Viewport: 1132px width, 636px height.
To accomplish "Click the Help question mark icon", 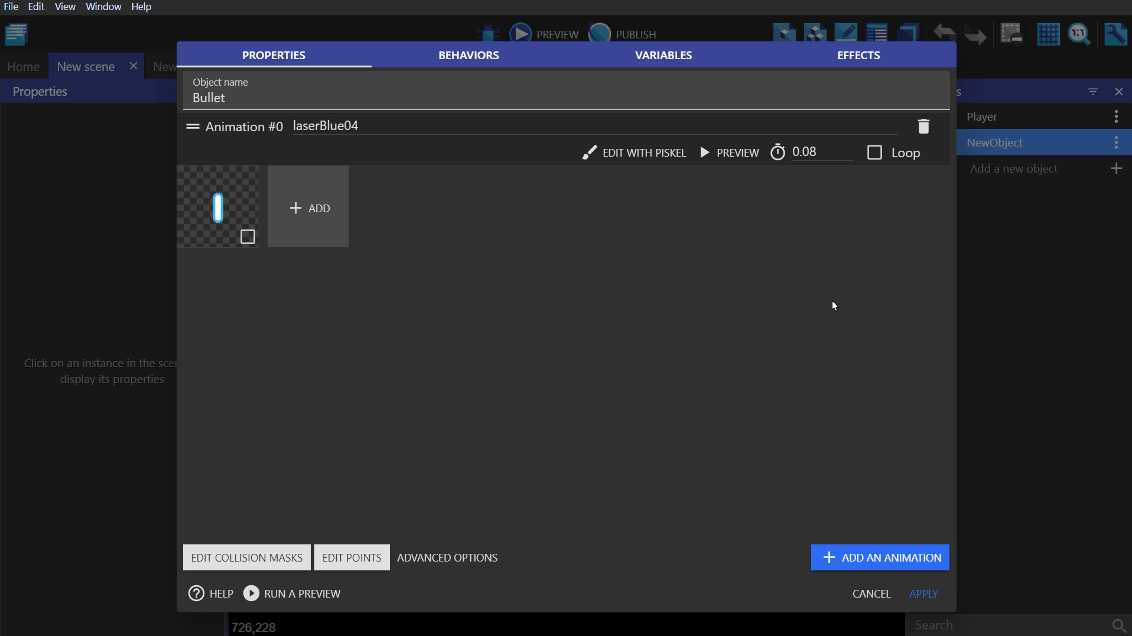I will (196, 593).
